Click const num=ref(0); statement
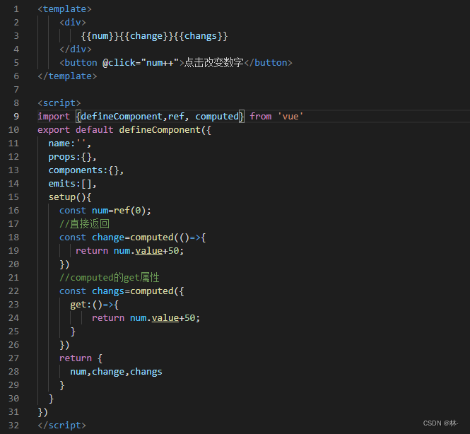 coord(105,211)
